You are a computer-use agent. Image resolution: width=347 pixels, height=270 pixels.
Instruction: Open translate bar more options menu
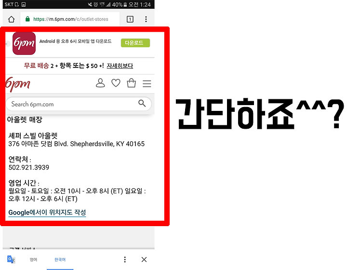coord(125,259)
